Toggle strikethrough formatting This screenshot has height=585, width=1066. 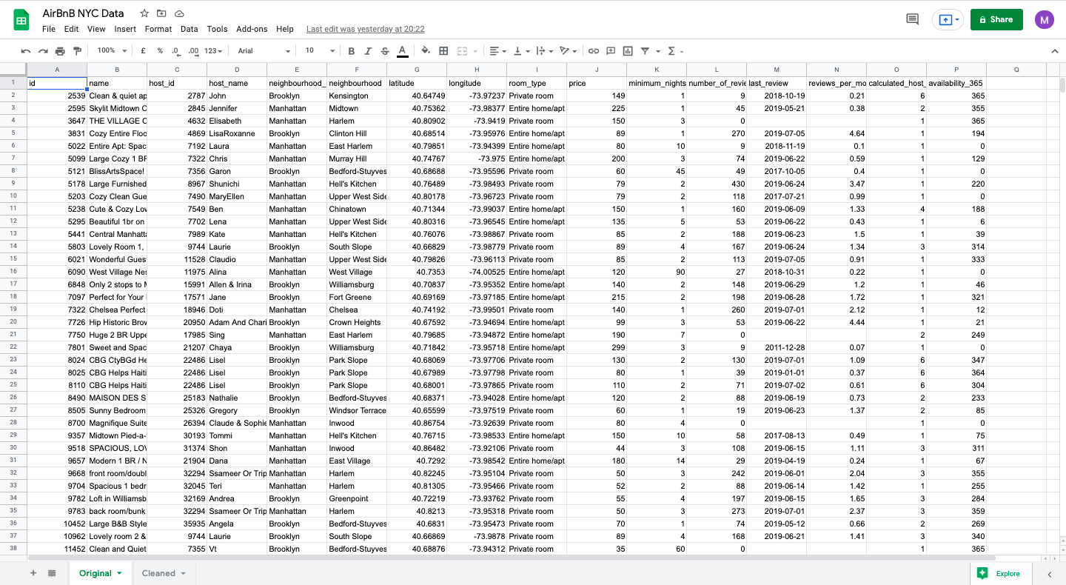(385, 51)
